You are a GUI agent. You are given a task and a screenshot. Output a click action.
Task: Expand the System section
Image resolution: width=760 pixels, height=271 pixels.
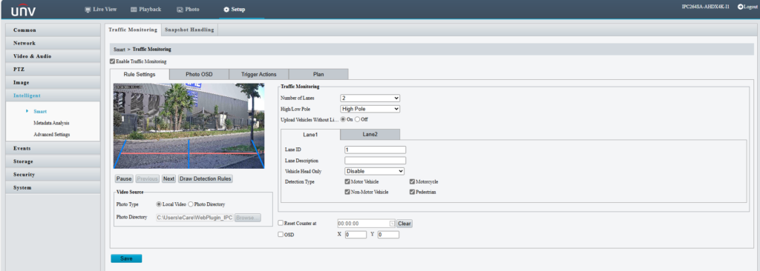53,187
